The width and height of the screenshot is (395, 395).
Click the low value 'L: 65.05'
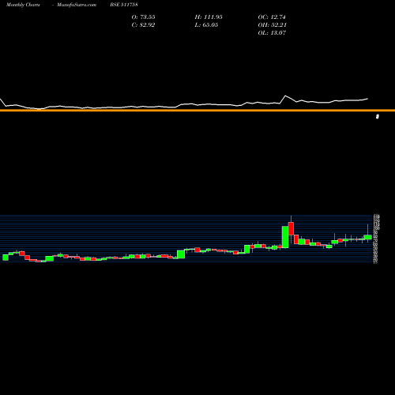[206, 24]
